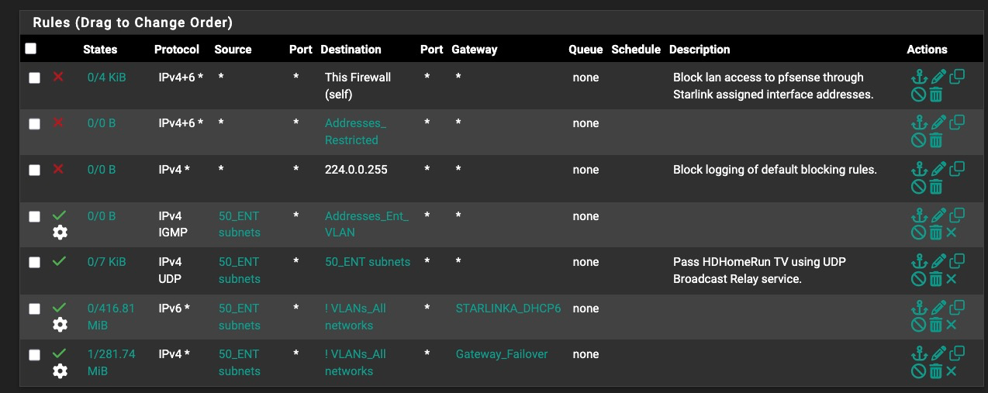Copy the HDHomeRun TV UDP rule
Viewport: 988px width, 393px height.
(957, 261)
